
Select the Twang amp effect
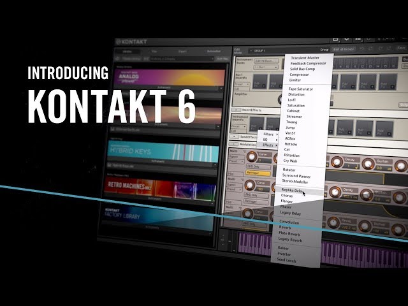coord(291,122)
